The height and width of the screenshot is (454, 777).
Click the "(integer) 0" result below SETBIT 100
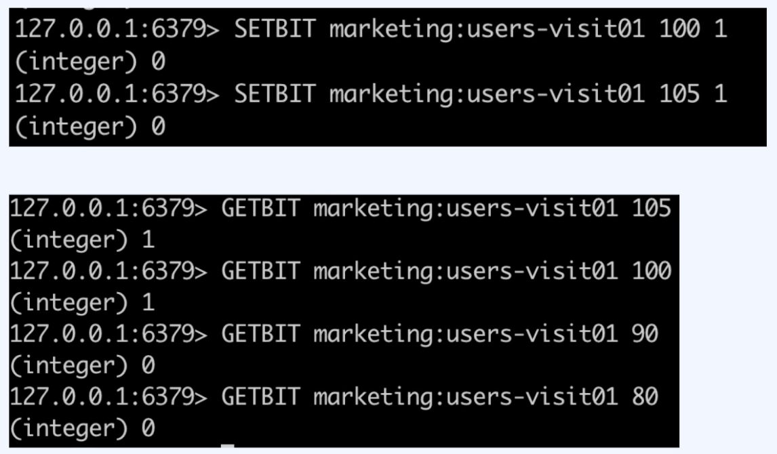[x=90, y=62]
